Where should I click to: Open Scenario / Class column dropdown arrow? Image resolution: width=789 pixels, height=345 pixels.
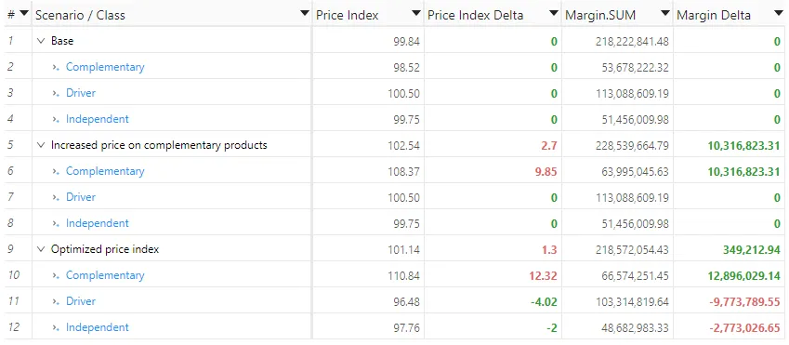304,14
